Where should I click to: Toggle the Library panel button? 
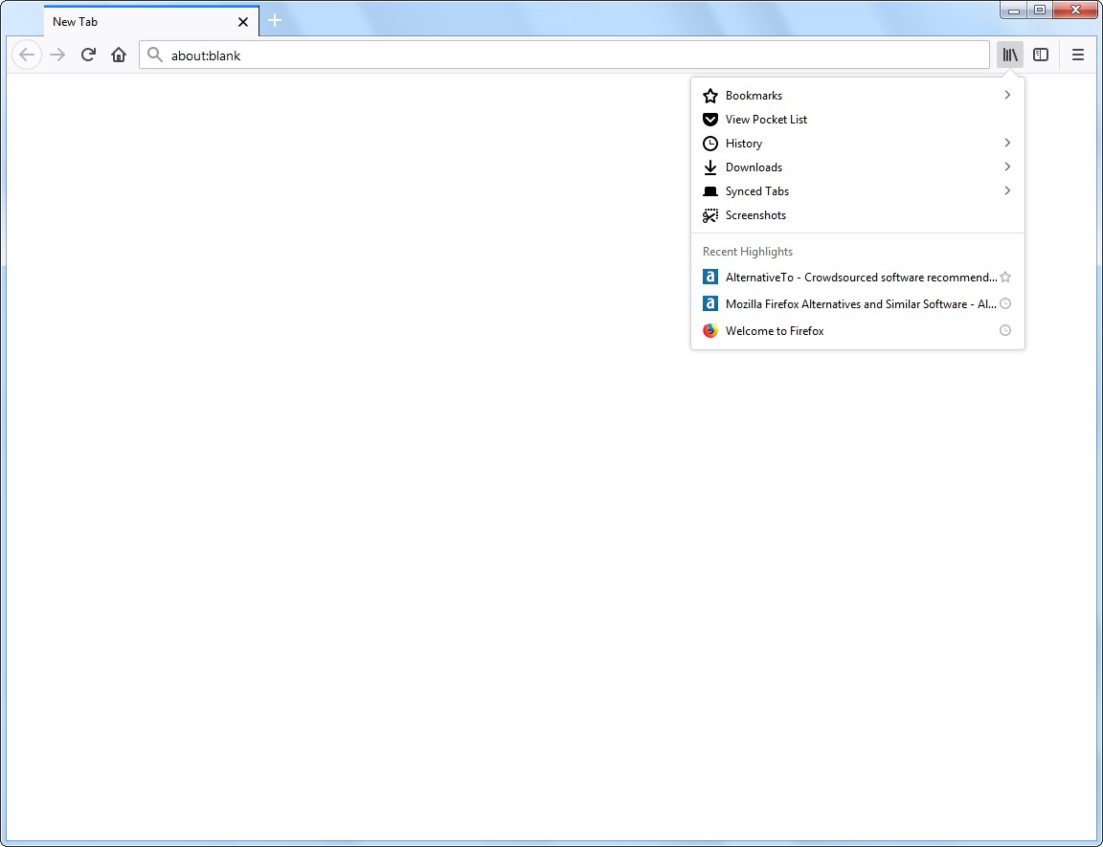point(1010,55)
